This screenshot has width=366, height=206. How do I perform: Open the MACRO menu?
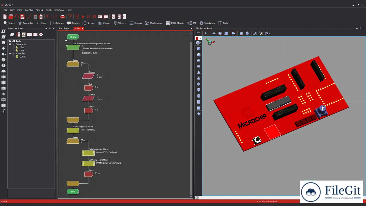(29, 10)
